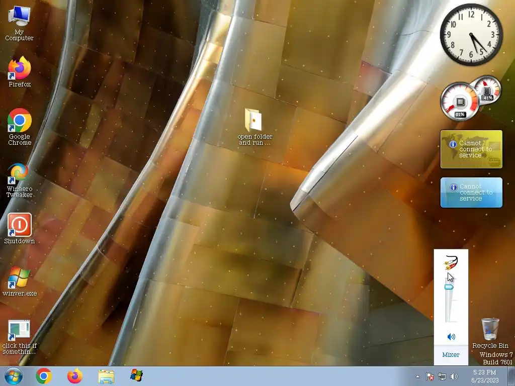Click the Windows flag taskbar icon
This screenshot has height=386, width=515.
click(136, 375)
